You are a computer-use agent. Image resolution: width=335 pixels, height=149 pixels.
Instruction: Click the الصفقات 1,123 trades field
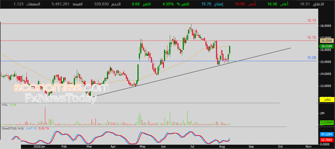coord(27,4)
